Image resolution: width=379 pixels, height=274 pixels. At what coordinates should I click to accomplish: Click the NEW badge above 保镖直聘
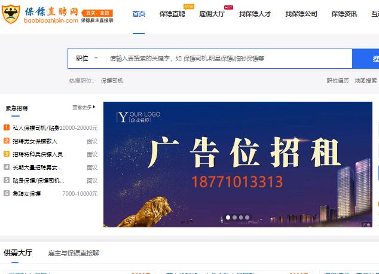[x=188, y=7]
